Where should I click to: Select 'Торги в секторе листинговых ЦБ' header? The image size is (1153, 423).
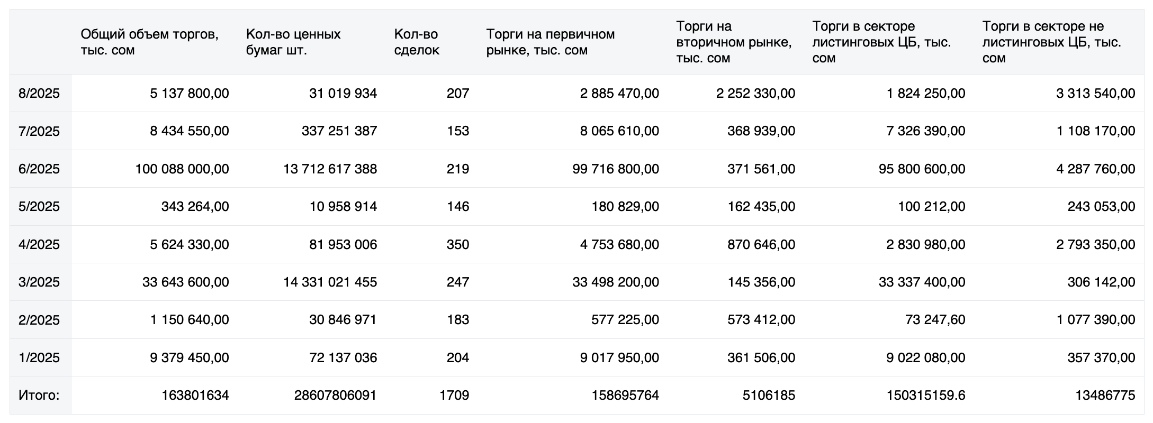(881, 42)
